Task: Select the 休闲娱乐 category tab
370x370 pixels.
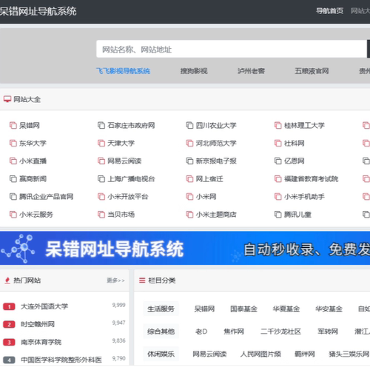Action: pos(161,354)
